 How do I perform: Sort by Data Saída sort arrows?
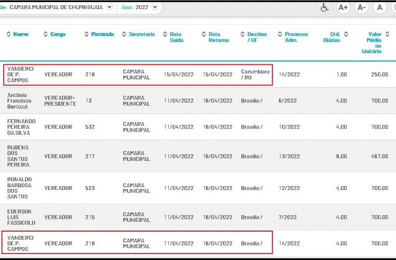(x=165, y=34)
